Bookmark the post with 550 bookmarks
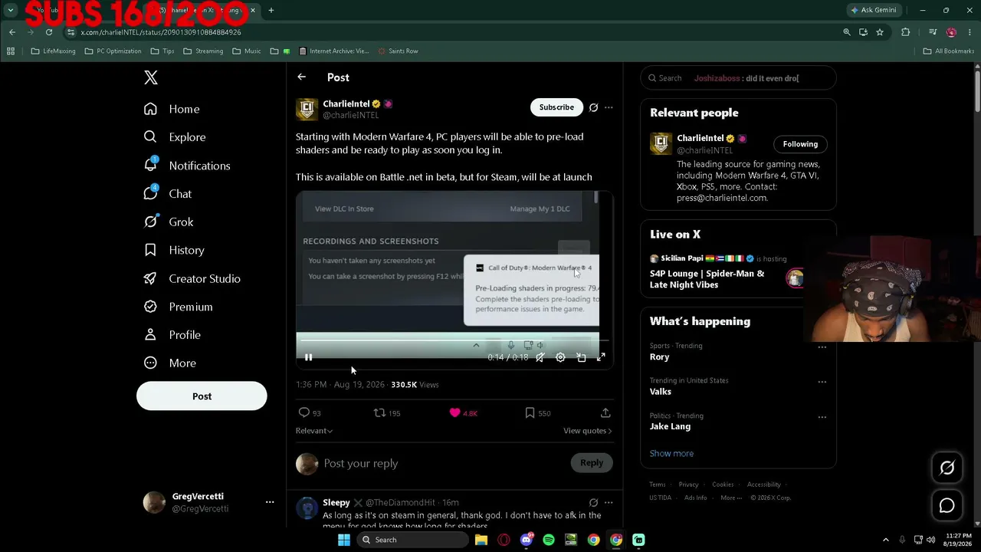The width and height of the screenshot is (981, 552). [530, 412]
